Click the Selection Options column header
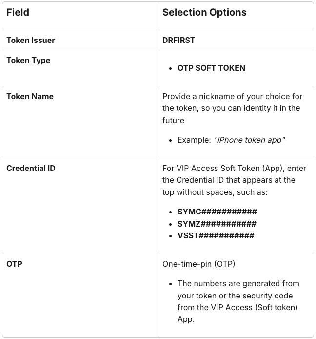Viewport: 316px width, 339px height. pyautogui.click(x=204, y=12)
